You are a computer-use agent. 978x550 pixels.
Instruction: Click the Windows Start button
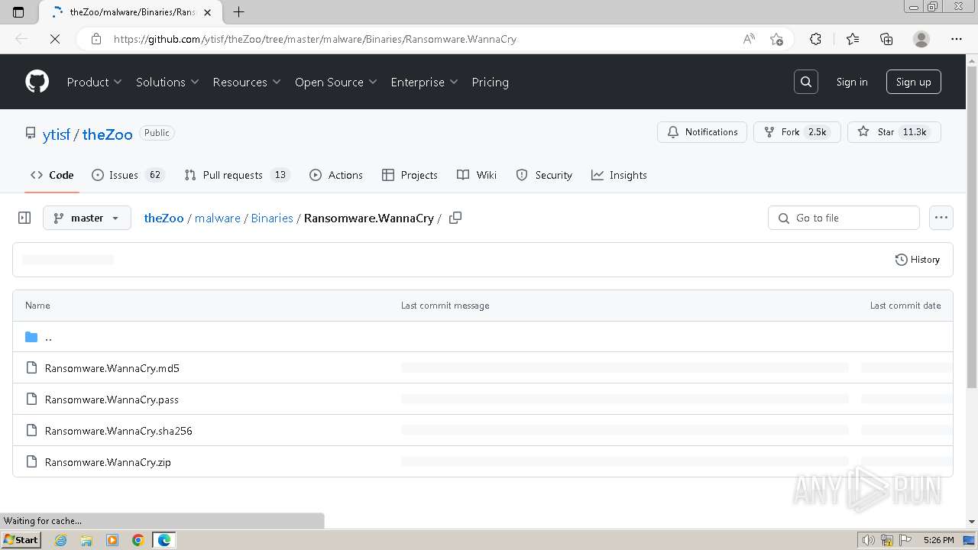tap(21, 540)
